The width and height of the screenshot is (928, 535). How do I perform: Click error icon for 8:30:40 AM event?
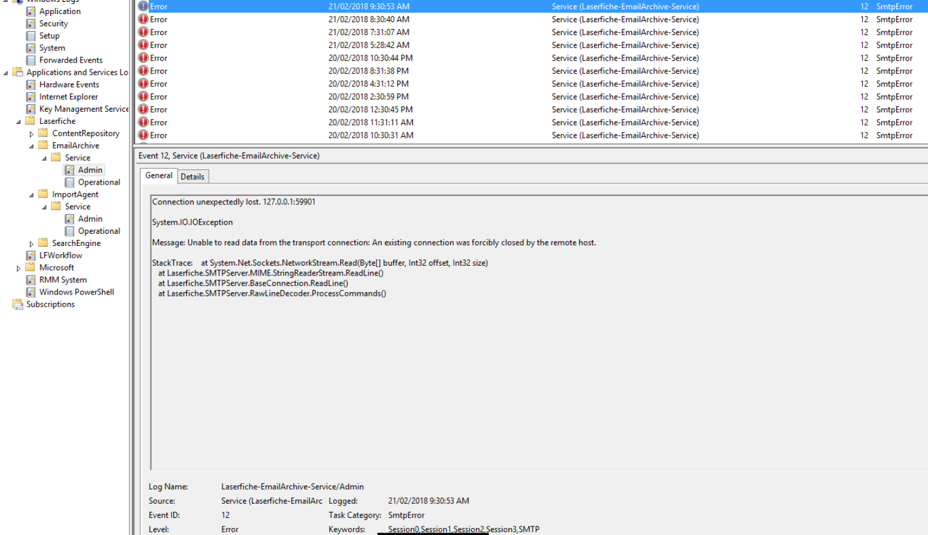point(144,19)
